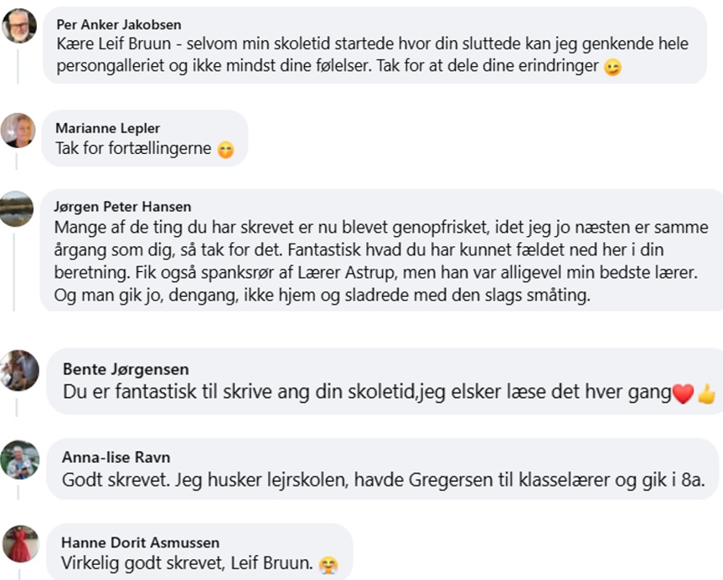This screenshot has height=580, width=723.
Task: Click the 'Tak for fortællingerne' comment bubble
Action: click(145, 139)
